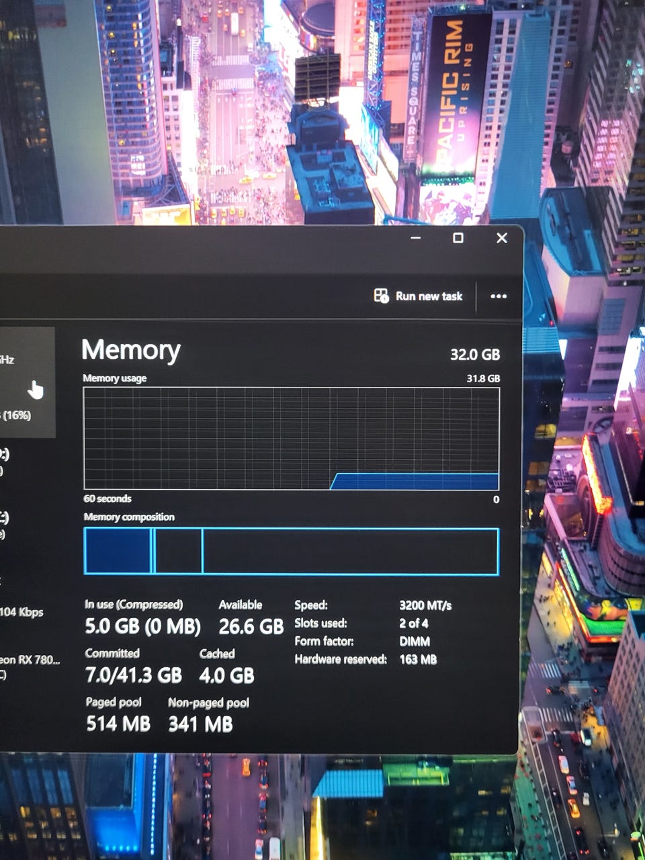
Task: Open the three-dot more options menu
Action: [499, 296]
